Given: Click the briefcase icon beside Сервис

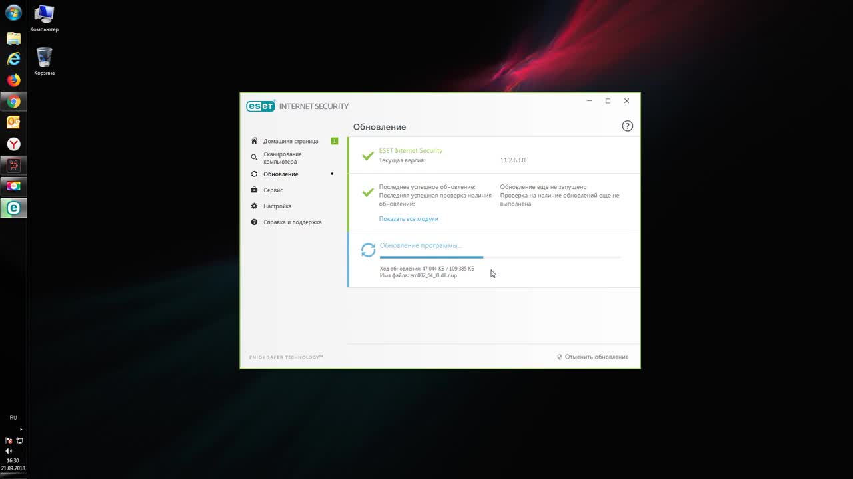Looking at the screenshot, I should (254, 190).
